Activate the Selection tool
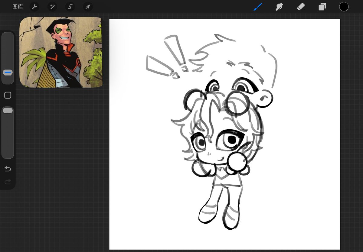363x252 pixels. (70, 7)
